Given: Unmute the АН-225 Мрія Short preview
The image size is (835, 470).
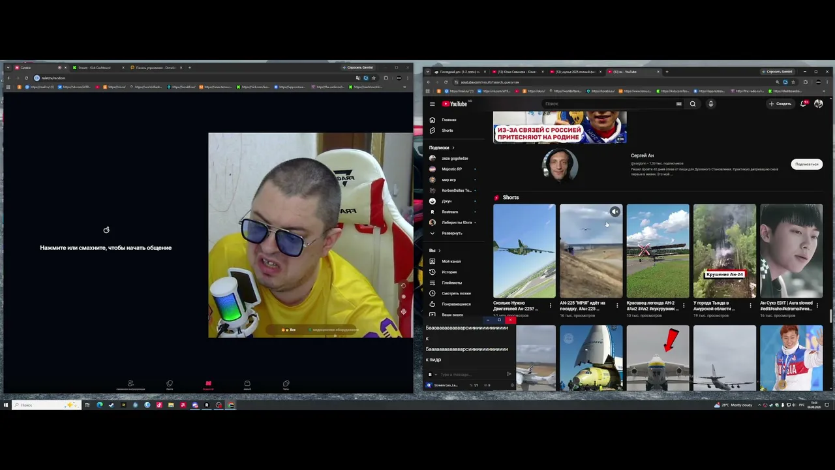Looking at the screenshot, I should [x=615, y=211].
